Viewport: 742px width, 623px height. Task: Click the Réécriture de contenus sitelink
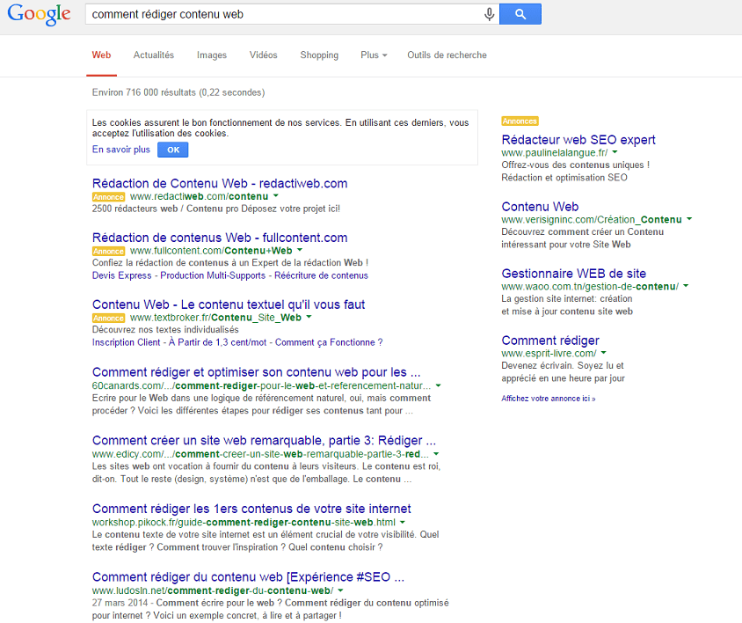321,275
